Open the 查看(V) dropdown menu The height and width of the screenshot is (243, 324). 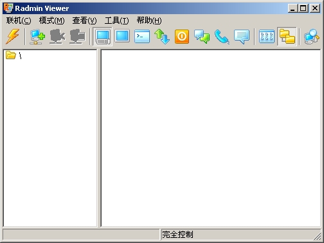[84, 21]
